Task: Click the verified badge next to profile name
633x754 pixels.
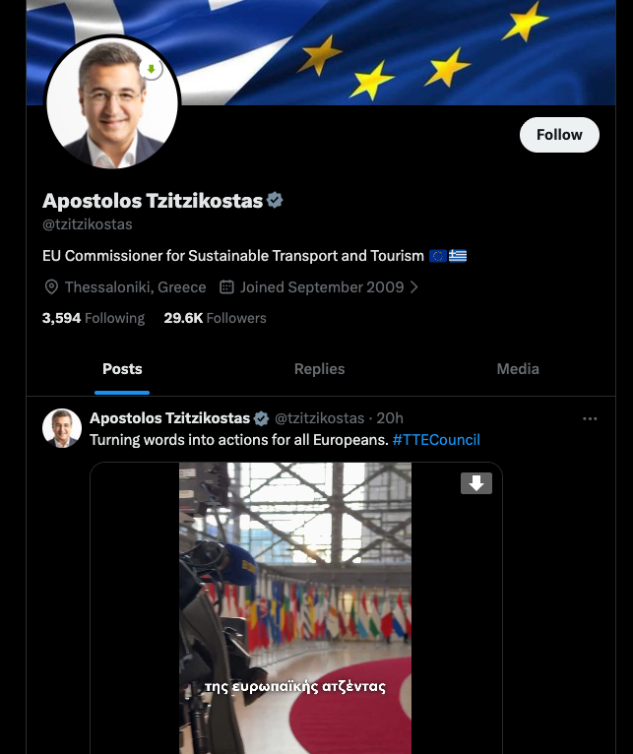Action: point(275,200)
